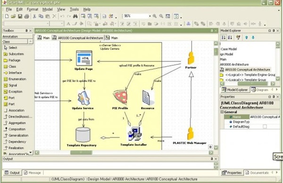Switch to the Model Explorer tab
The width and height of the screenshot is (283, 183).
click(235, 90)
